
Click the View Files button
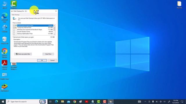pyautogui.click(x=48, y=54)
